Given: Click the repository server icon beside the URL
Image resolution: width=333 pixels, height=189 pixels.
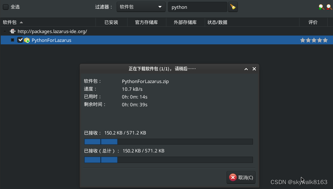Looking at the screenshot, I should pyautogui.click(x=13, y=31).
